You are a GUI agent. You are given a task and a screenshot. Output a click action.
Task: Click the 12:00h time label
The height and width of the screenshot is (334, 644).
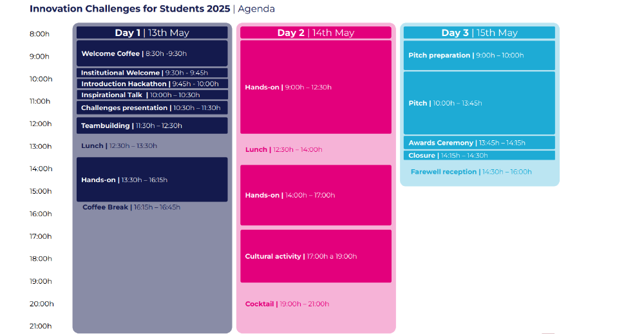41,124
